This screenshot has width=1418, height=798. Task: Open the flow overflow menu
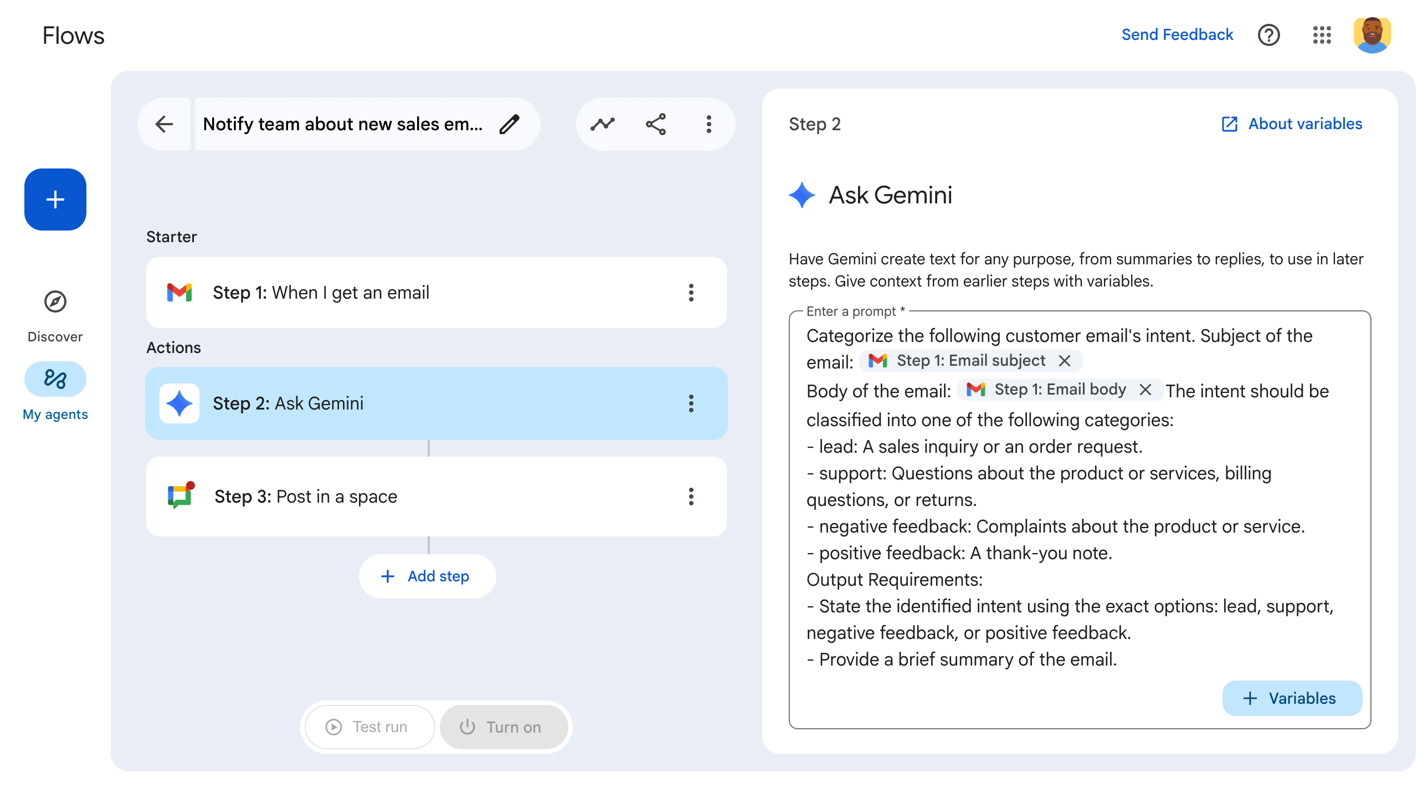click(708, 124)
